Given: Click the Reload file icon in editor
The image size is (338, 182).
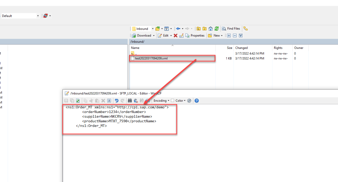Looking at the screenshot, I should 78,101.
